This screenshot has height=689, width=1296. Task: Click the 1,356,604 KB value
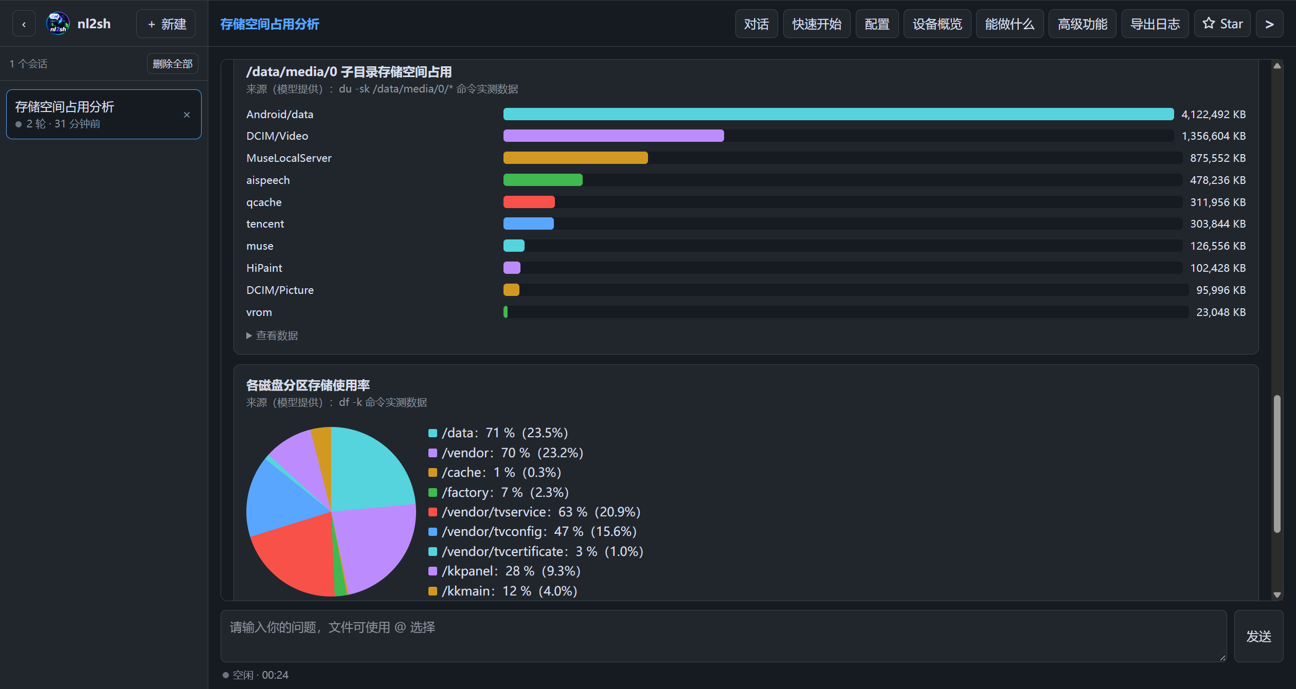1213,136
